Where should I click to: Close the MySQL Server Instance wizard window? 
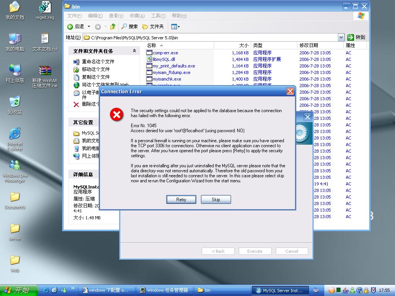(307, 117)
